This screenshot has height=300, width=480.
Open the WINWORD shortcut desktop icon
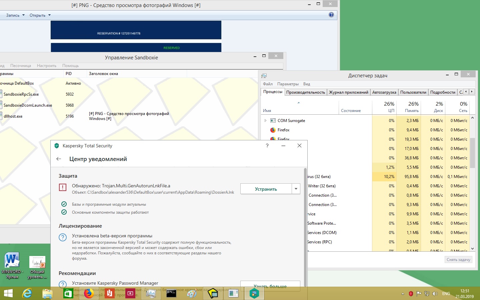pos(12,265)
